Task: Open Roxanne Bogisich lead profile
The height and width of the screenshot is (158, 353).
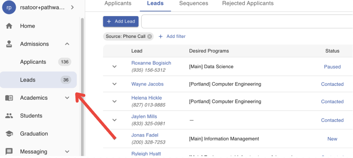Action: point(151,63)
